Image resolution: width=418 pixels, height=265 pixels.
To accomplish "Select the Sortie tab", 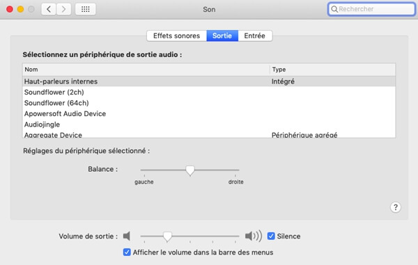I will click(x=222, y=35).
